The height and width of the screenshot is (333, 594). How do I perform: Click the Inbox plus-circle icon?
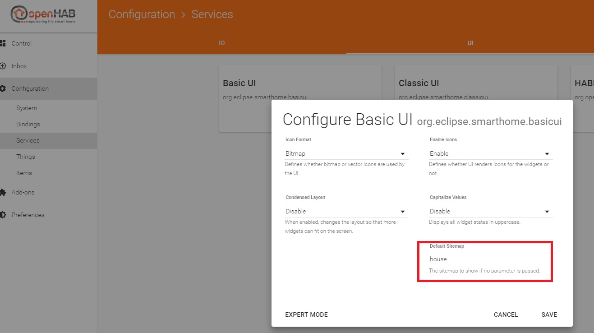pos(2,66)
